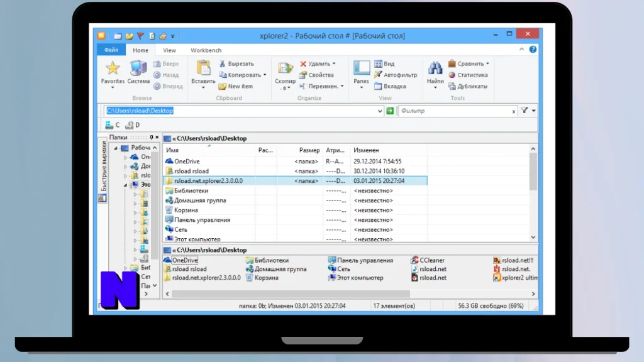This screenshot has width=644, height=362.
Task: Select Корзина in the upper pane
Action: (x=296, y=210)
